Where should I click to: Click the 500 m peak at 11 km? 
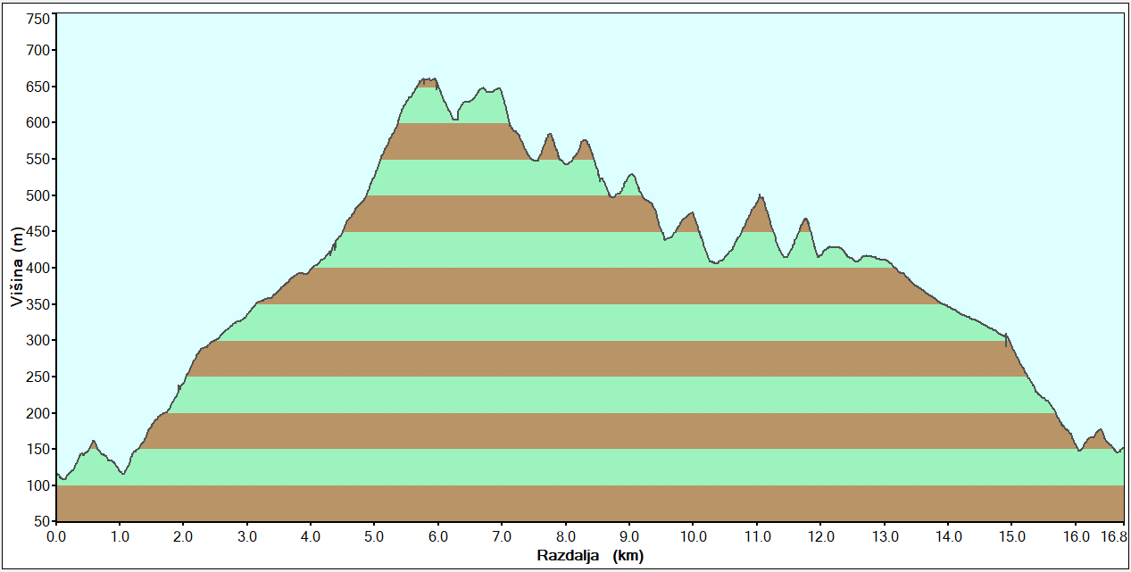[x=759, y=195]
